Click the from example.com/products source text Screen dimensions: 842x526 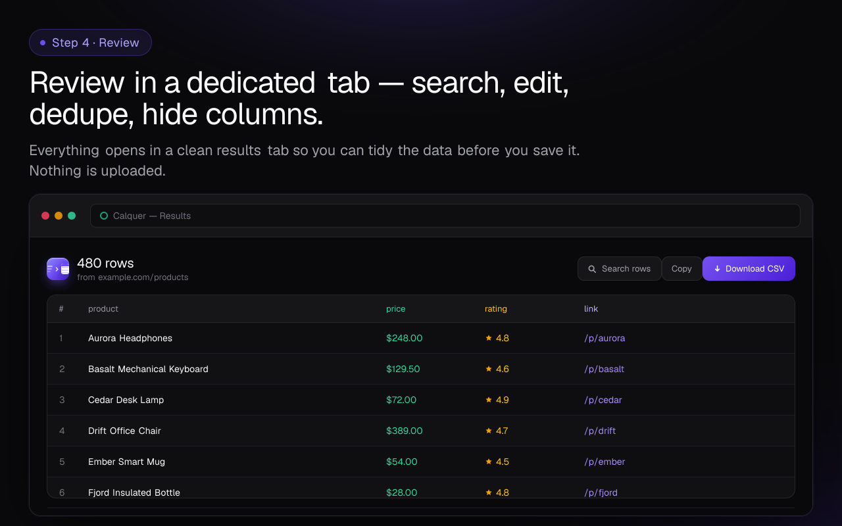coord(133,277)
